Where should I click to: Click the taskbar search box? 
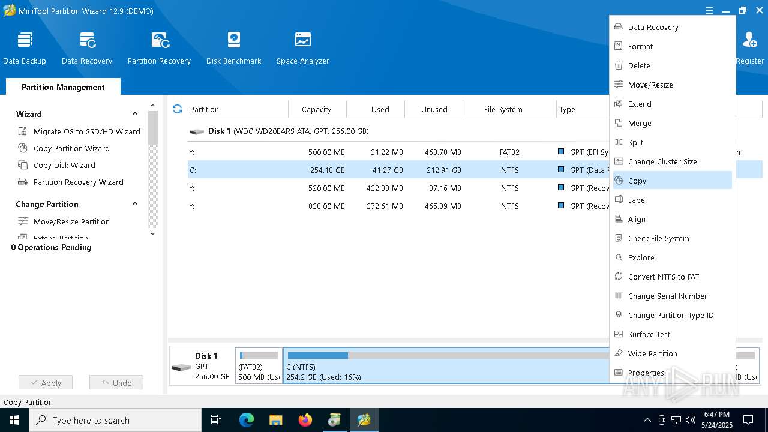pos(115,420)
